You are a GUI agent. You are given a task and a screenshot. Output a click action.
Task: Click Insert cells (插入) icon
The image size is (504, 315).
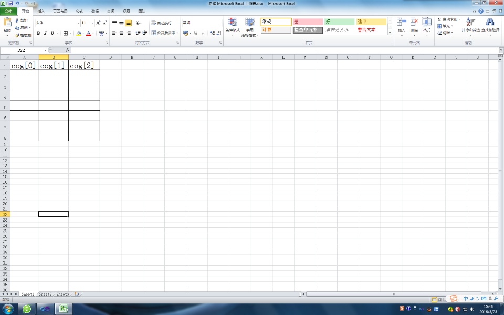tap(402, 22)
